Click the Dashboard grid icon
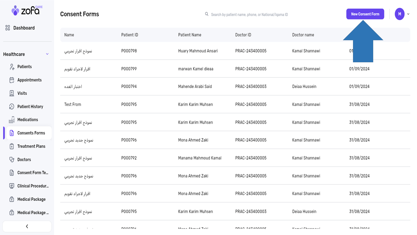This screenshot has width=417, height=235. (x=8, y=28)
